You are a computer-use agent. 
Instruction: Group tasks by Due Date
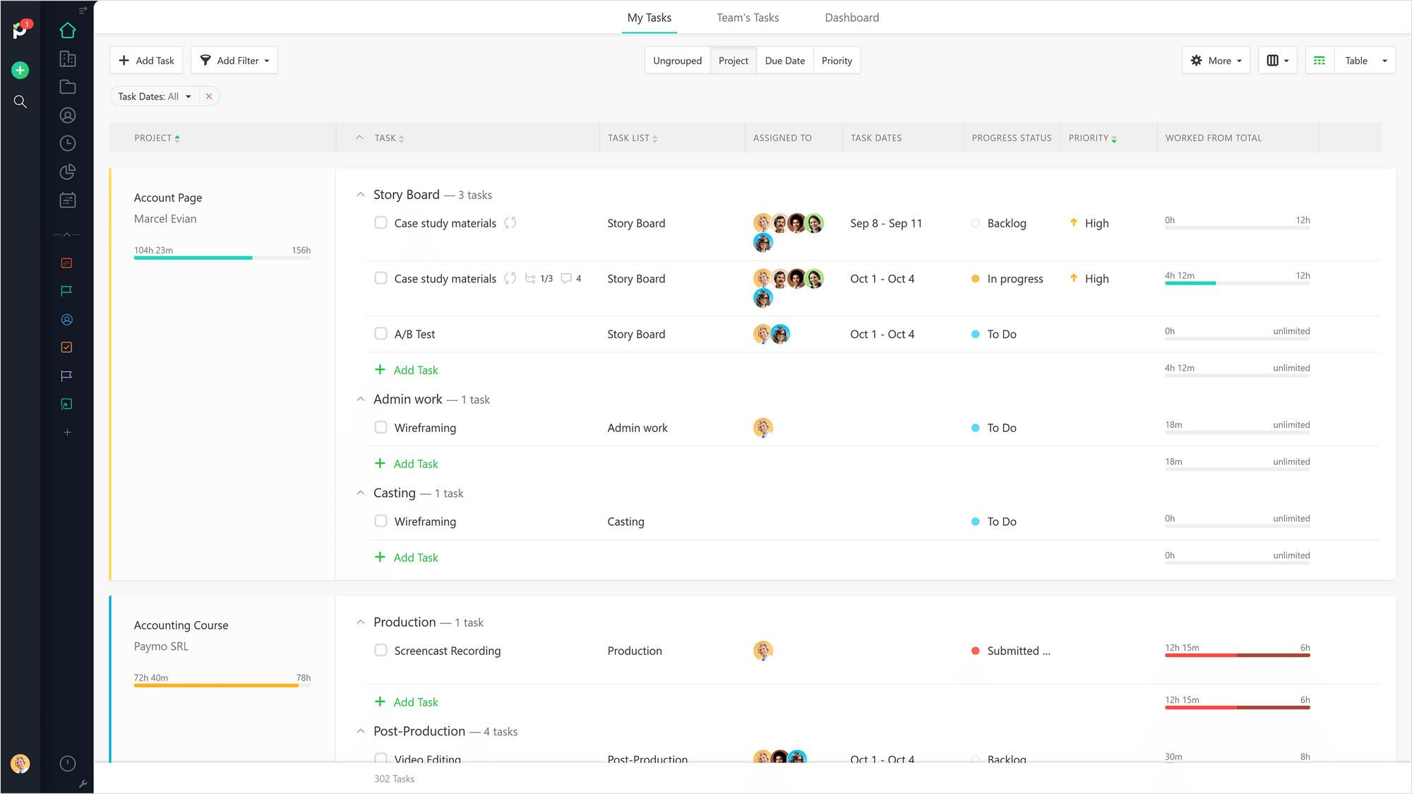tap(784, 61)
